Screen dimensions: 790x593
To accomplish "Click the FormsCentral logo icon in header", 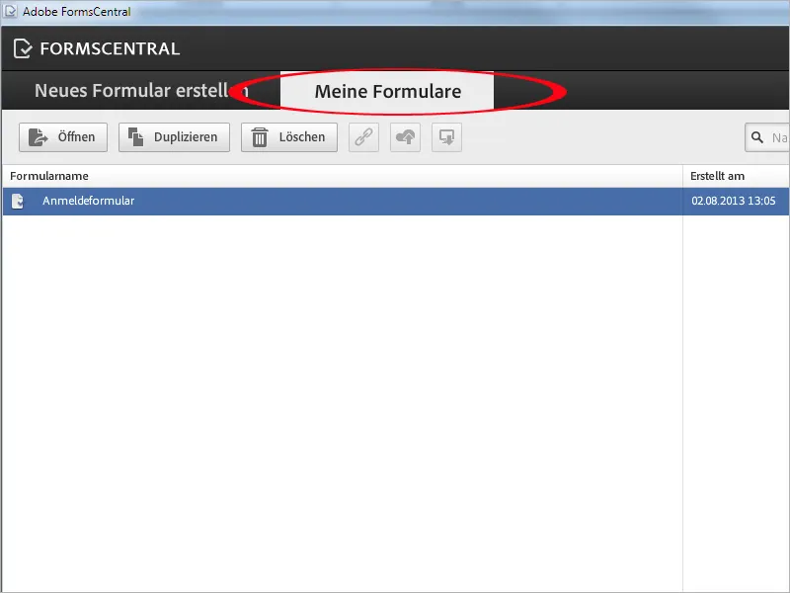I will [x=23, y=48].
